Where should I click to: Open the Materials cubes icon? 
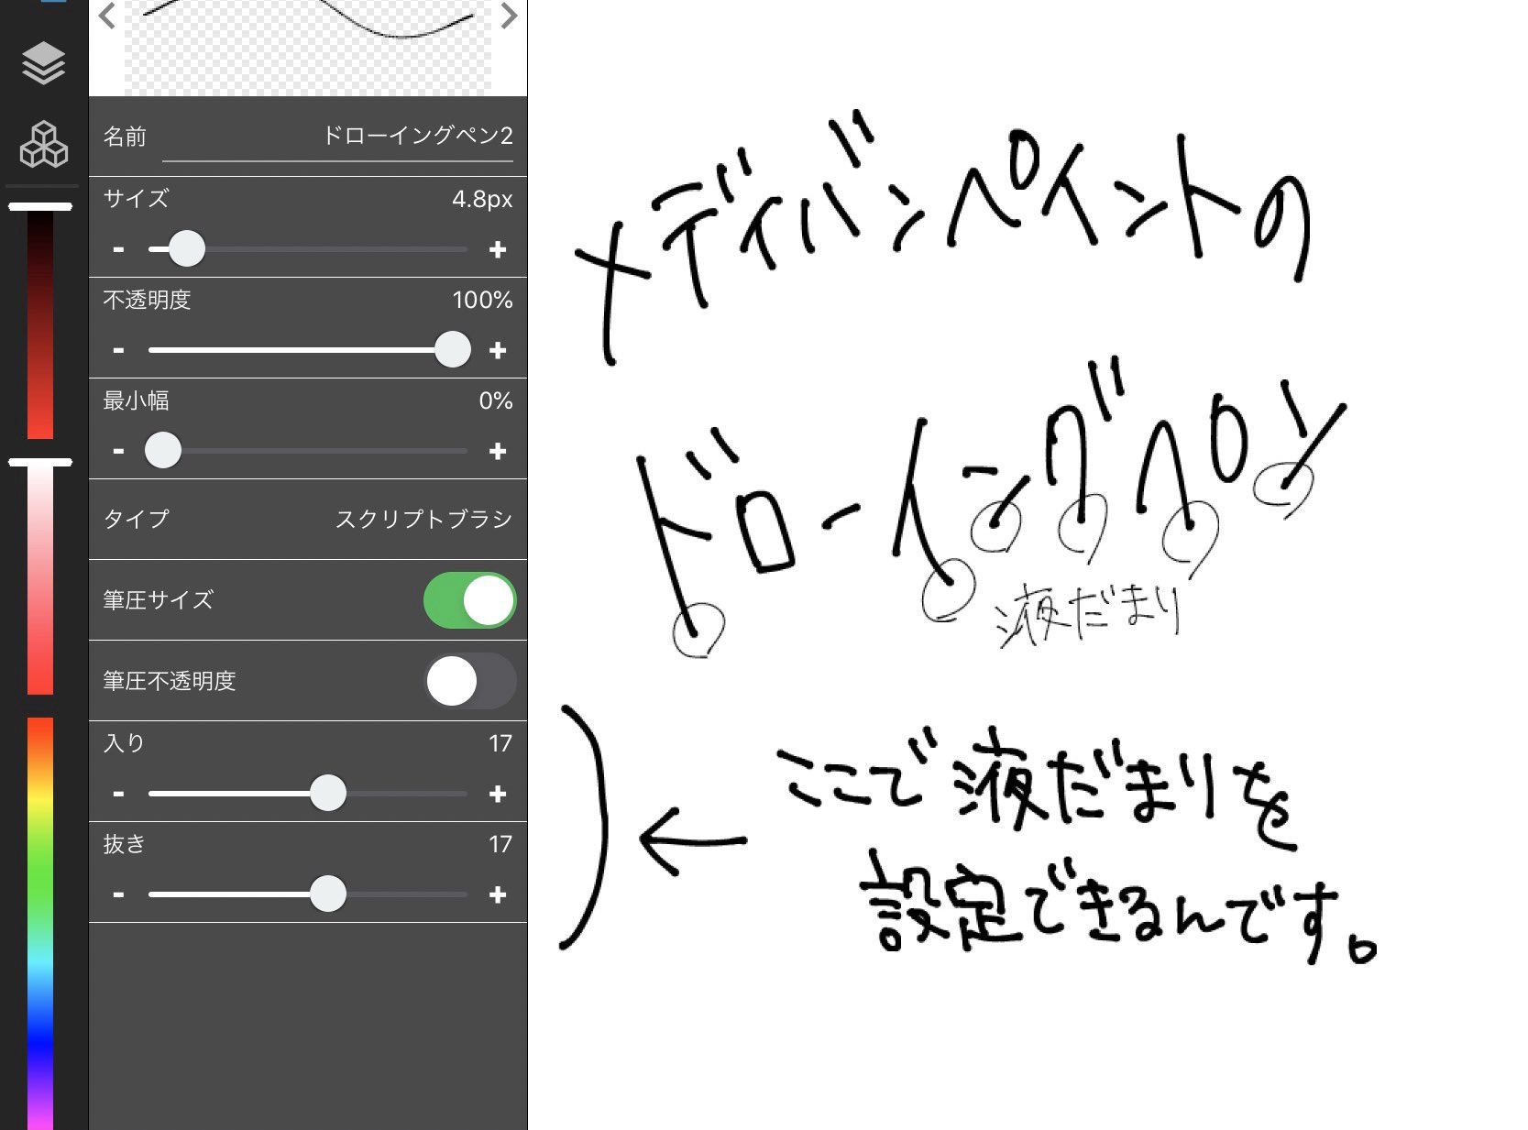pyautogui.click(x=43, y=144)
